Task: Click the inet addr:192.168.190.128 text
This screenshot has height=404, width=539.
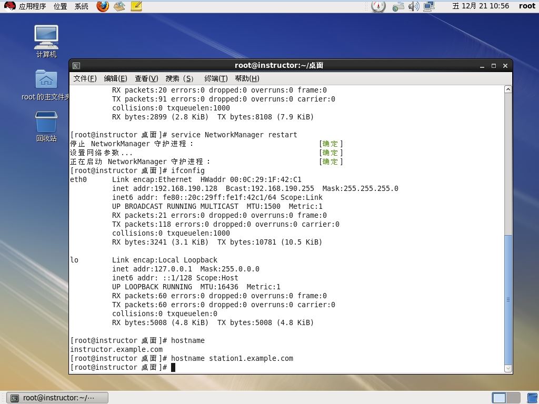Action: (x=165, y=188)
